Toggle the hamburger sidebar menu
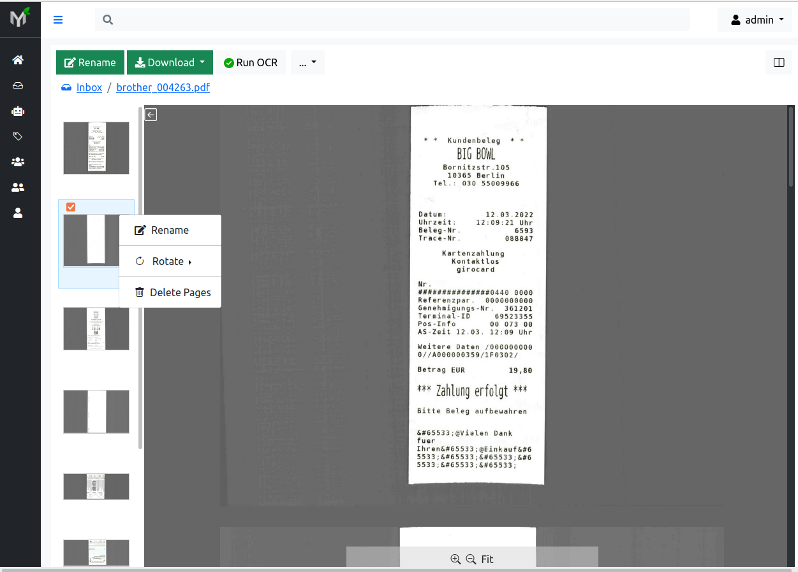 pos(58,20)
